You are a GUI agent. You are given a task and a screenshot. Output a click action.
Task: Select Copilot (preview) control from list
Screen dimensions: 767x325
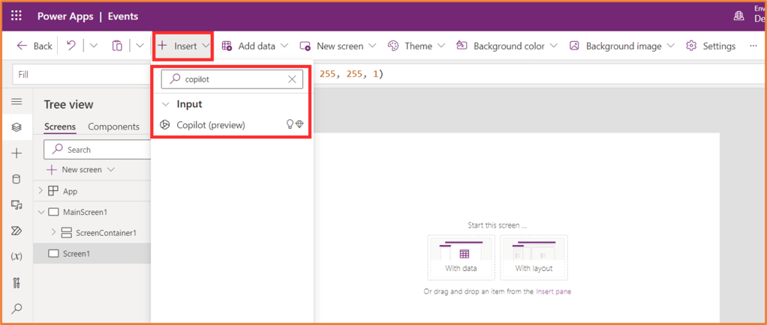tap(211, 125)
